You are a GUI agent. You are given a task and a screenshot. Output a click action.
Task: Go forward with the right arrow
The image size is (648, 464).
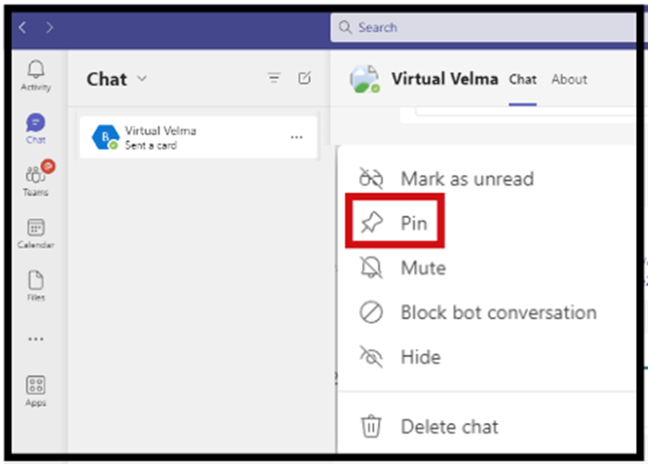click(49, 28)
